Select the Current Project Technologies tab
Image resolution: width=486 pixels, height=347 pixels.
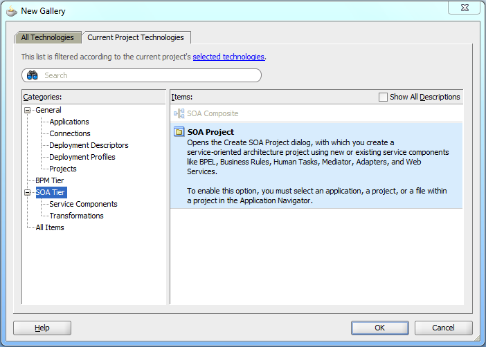click(136, 37)
